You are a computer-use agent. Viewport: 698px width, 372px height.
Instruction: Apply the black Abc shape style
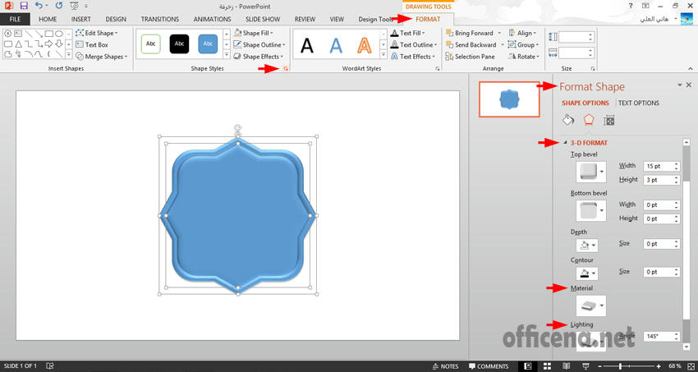coord(179,44)
